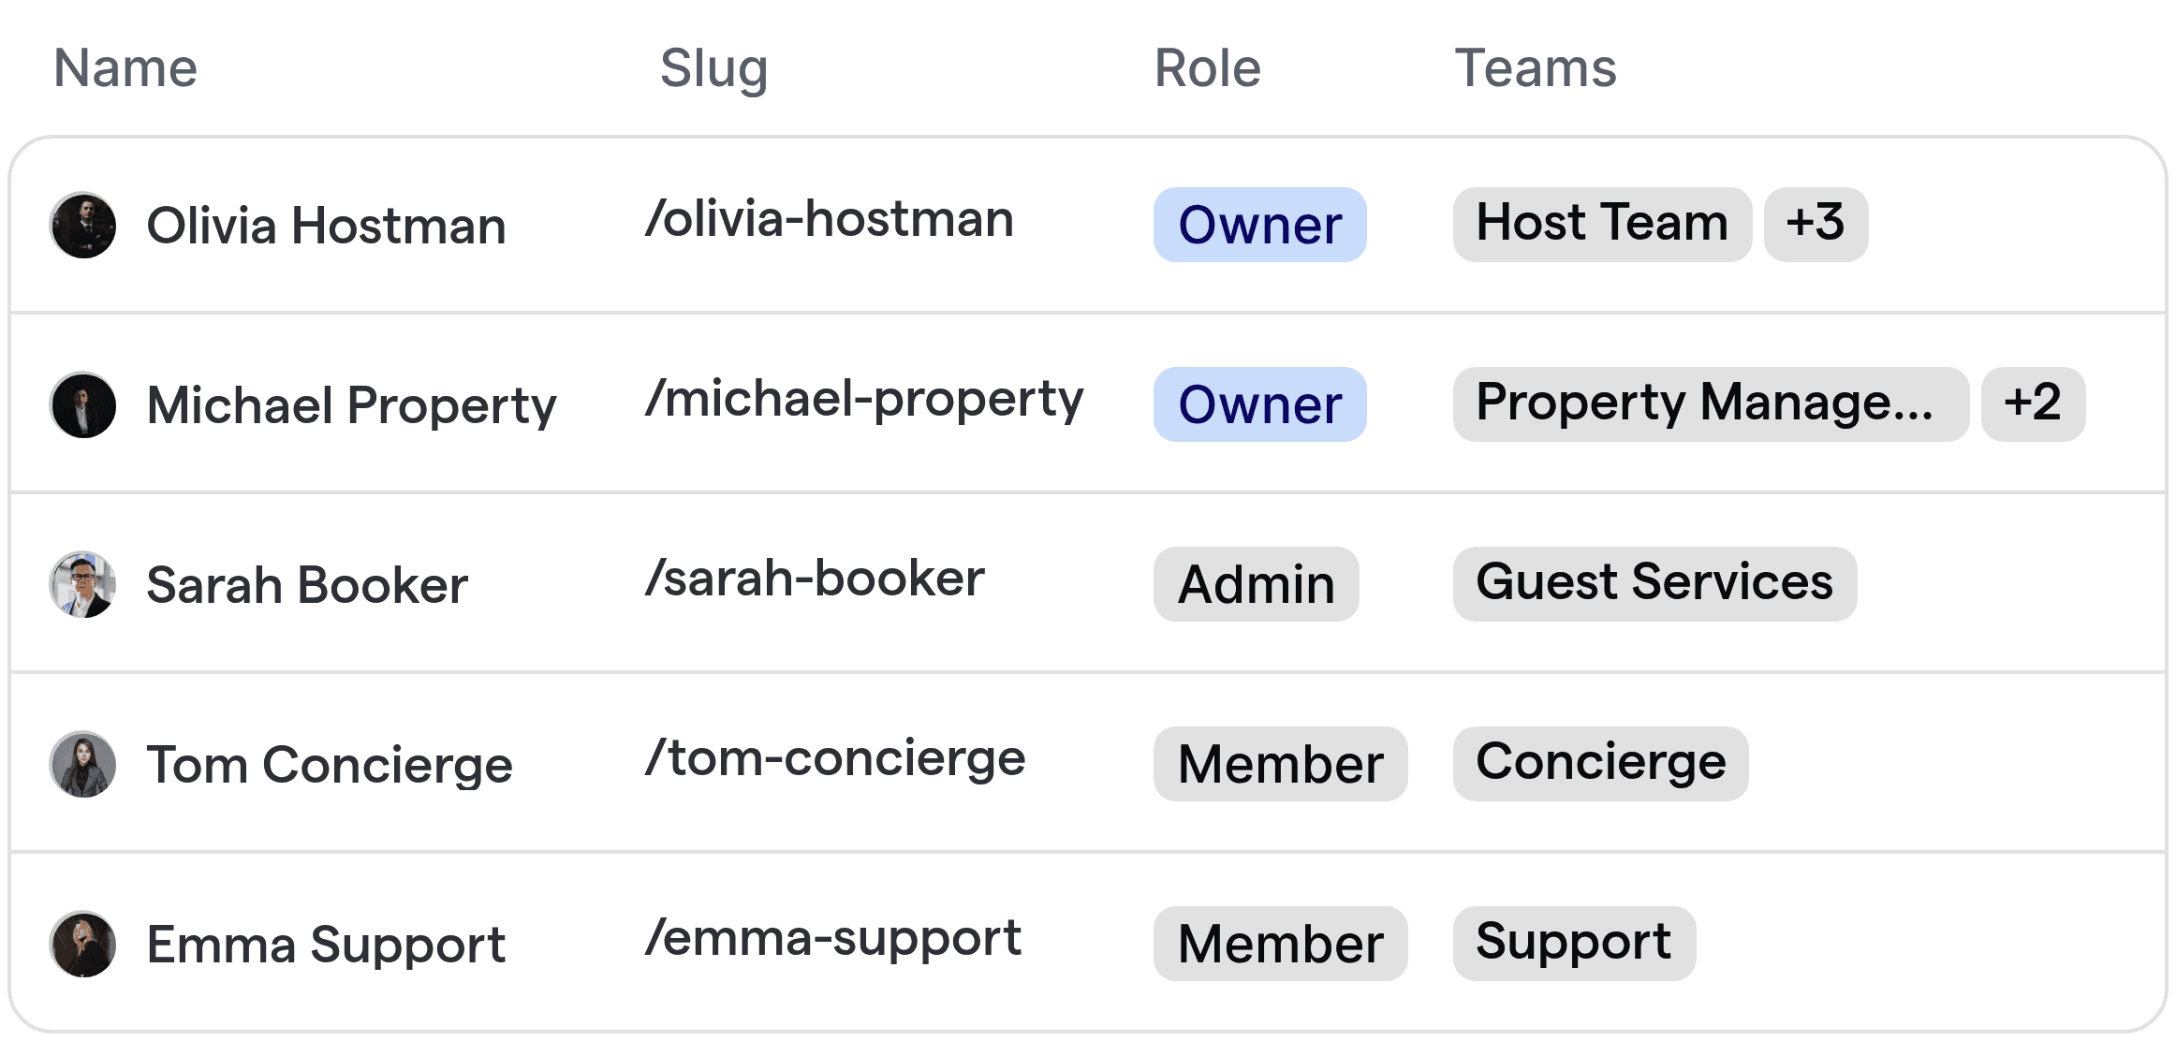Screen dimensions: 2176x1041
Task: Click Emma Support's profile avatar
Action: coord(83,945)
